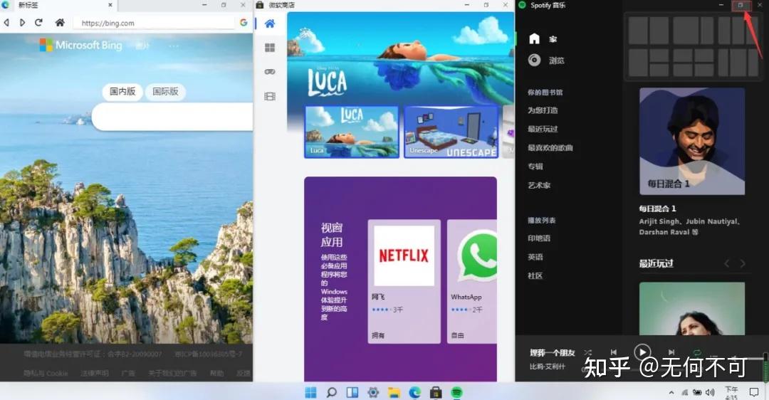The image size is (769, 400).
Task: Open the WhatsApp app card
Action: pos(472,281)
